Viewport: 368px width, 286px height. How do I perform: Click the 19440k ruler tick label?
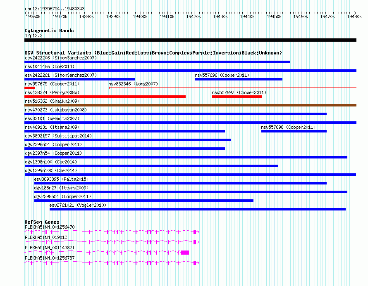point(247,17)
